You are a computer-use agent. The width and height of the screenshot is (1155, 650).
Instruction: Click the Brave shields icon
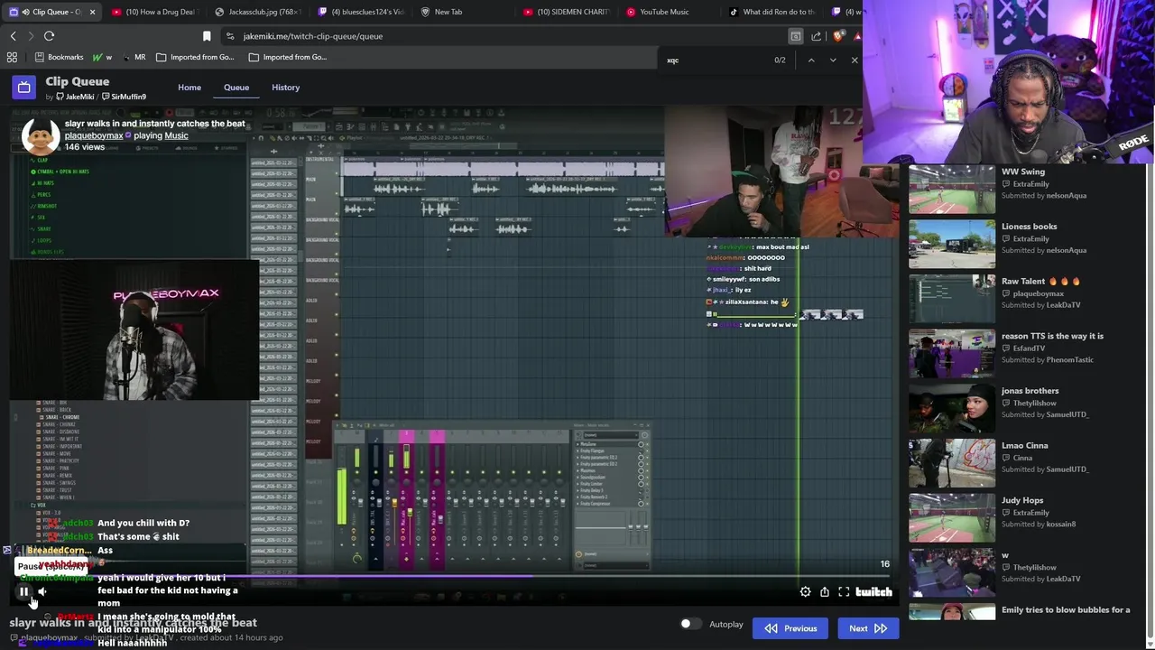tap(838, 36)
